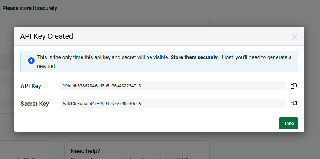Click the developer guides text under Need help
This screenshot has height=159, width=320.
pos(130,158)
